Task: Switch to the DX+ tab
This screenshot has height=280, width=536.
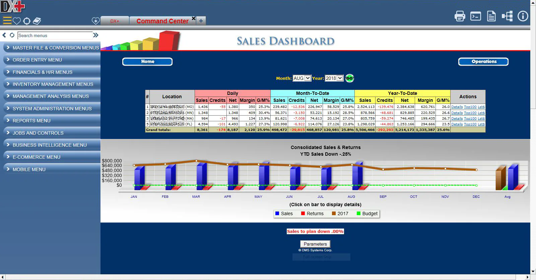Action: (115, 21)
